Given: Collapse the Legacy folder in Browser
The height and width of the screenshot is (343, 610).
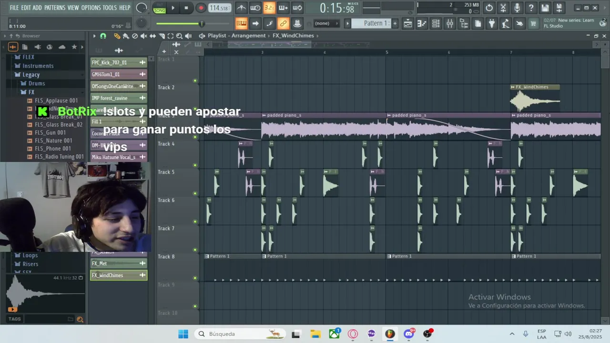Looking at the screenshot, I should point(30,75).
